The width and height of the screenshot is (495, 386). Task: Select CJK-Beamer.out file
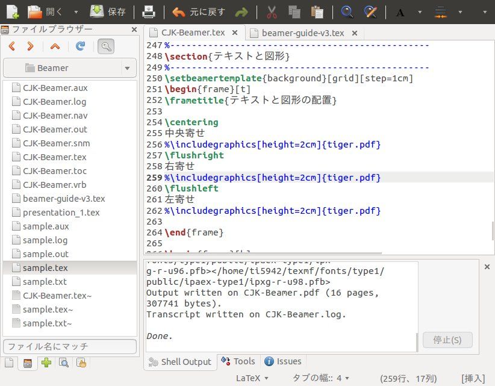70,129
